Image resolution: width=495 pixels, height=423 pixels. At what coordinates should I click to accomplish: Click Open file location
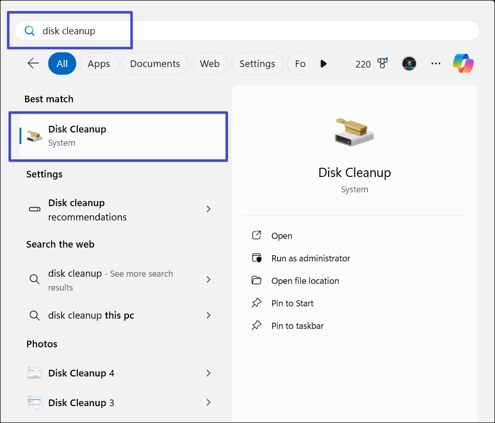click(305, 281)
